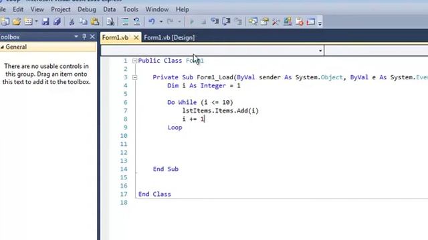This screenshot has height=240, width=428.
Task: Click the 'Loop' keyword
Action: pos(175,127)
